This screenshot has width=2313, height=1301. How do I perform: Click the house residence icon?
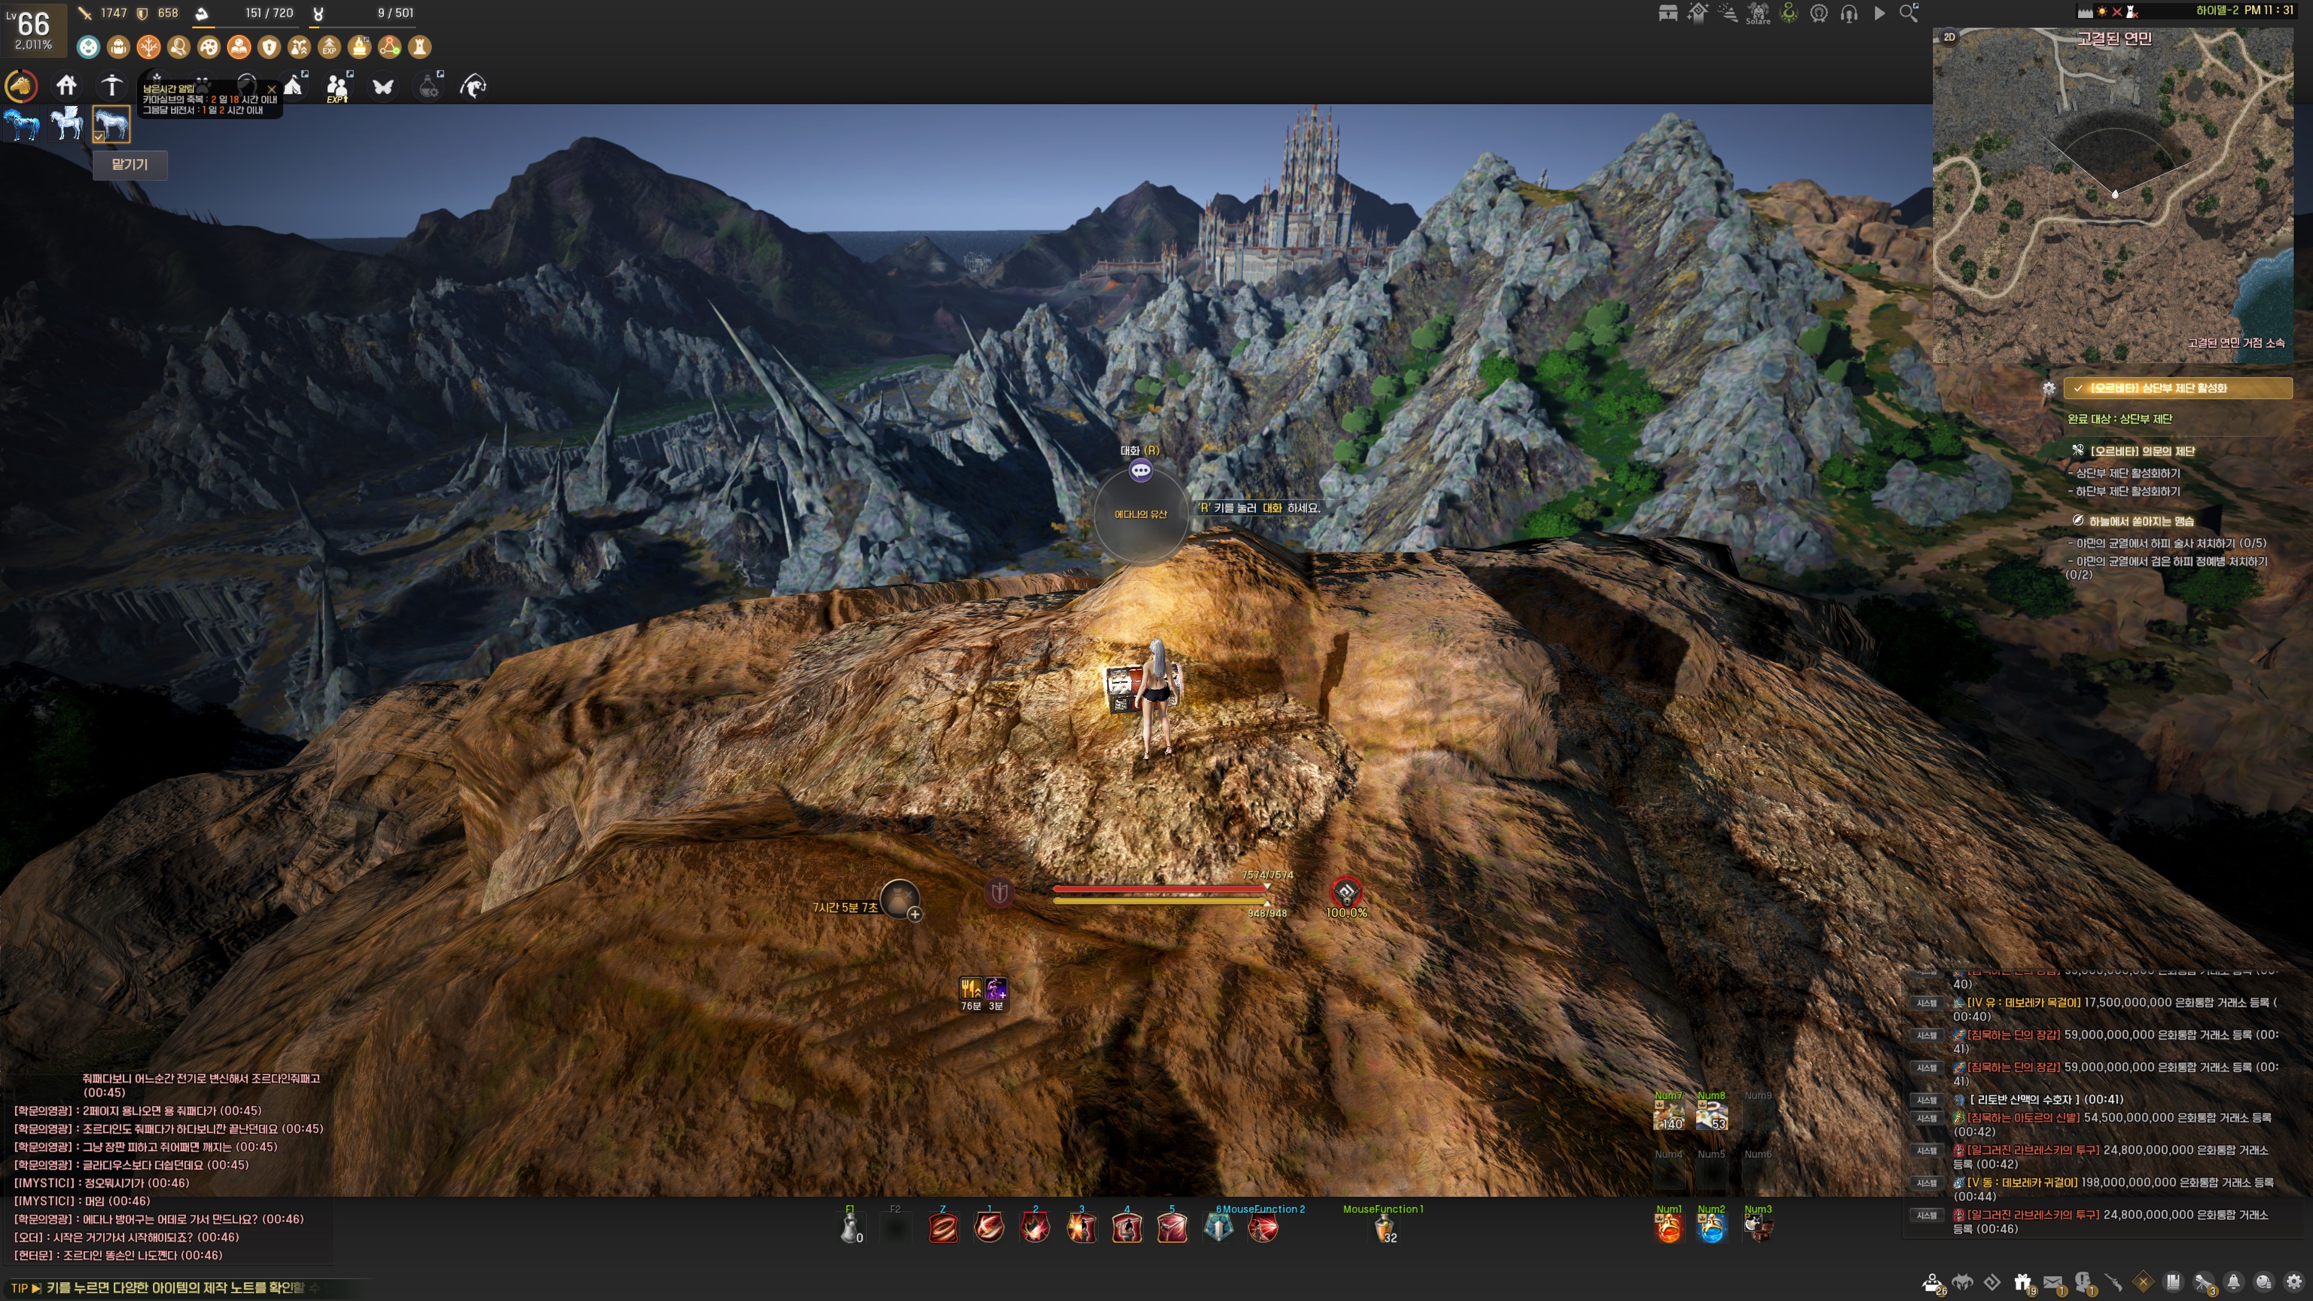point(66,86)
